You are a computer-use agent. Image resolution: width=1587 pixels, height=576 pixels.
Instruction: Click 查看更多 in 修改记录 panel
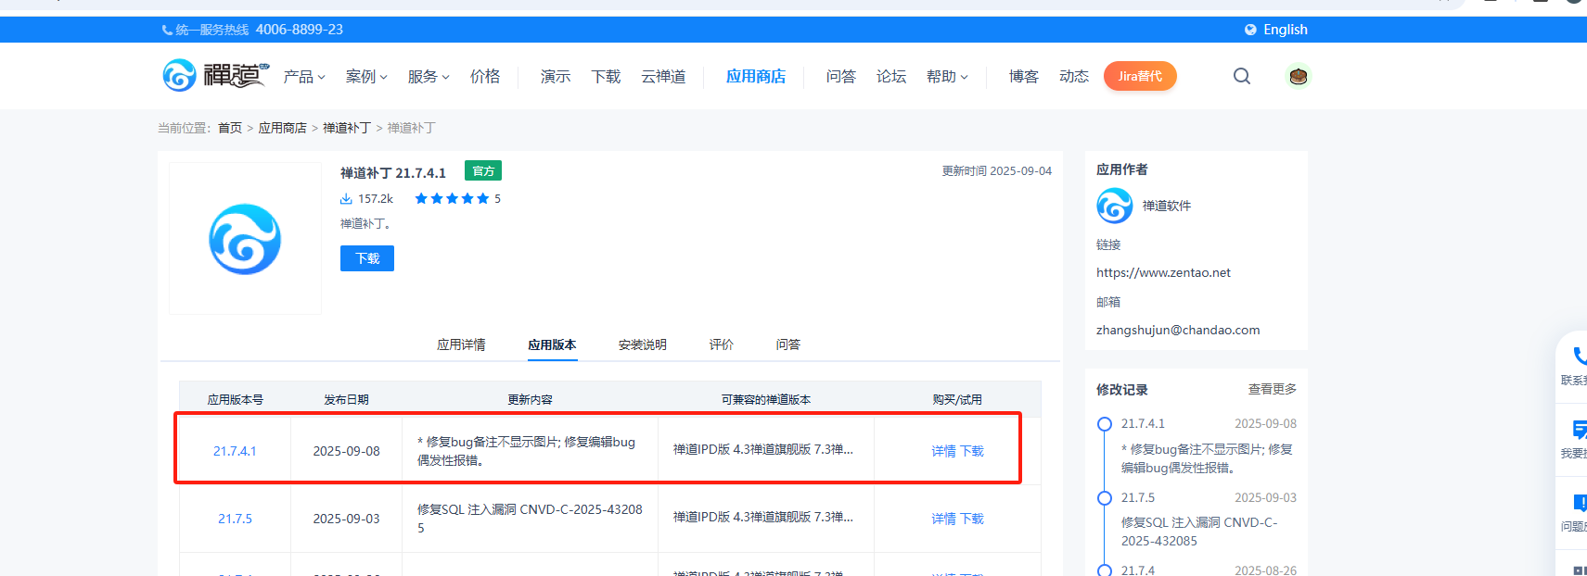[x=1272, y=389]
